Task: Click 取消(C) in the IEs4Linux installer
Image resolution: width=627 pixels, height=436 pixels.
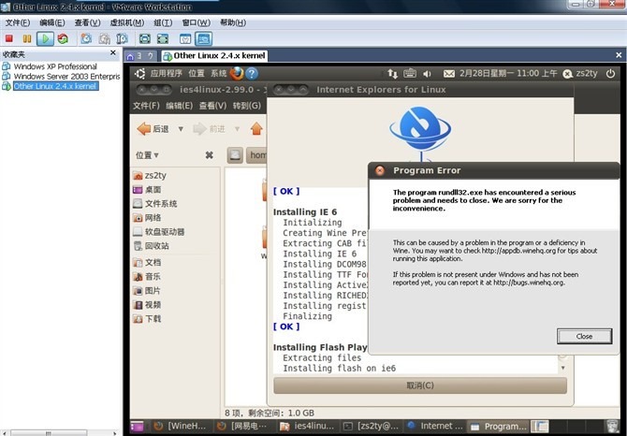Action: click(420, 385)
